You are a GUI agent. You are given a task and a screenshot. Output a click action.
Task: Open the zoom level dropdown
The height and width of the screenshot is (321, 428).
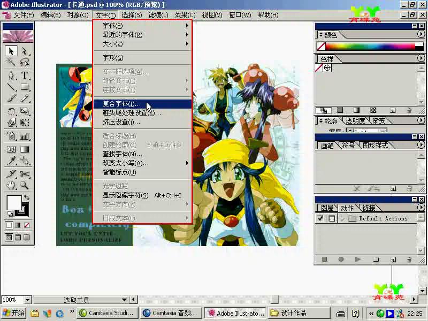27,300
